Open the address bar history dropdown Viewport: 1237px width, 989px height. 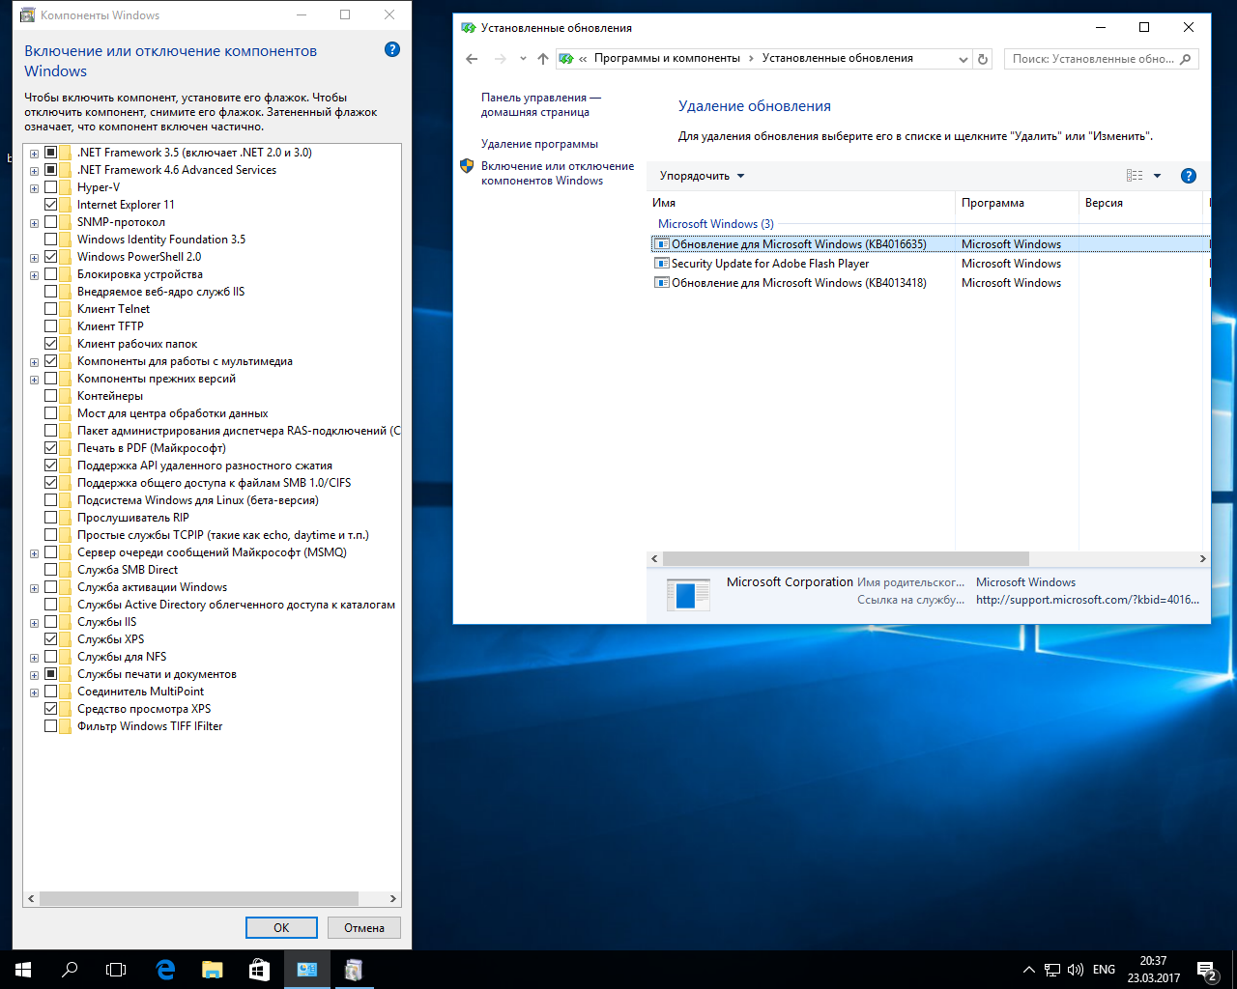pos(963,59)
